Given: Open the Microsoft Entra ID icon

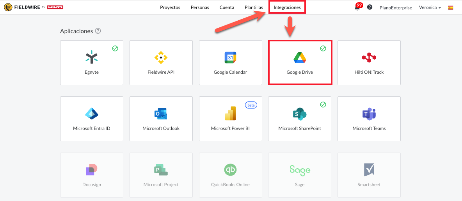Looking at the screenshot, I should tap(92, 114).
